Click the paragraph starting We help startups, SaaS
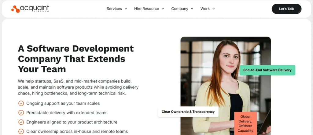This screenshot has width=313, height=135. coord(78,87)
